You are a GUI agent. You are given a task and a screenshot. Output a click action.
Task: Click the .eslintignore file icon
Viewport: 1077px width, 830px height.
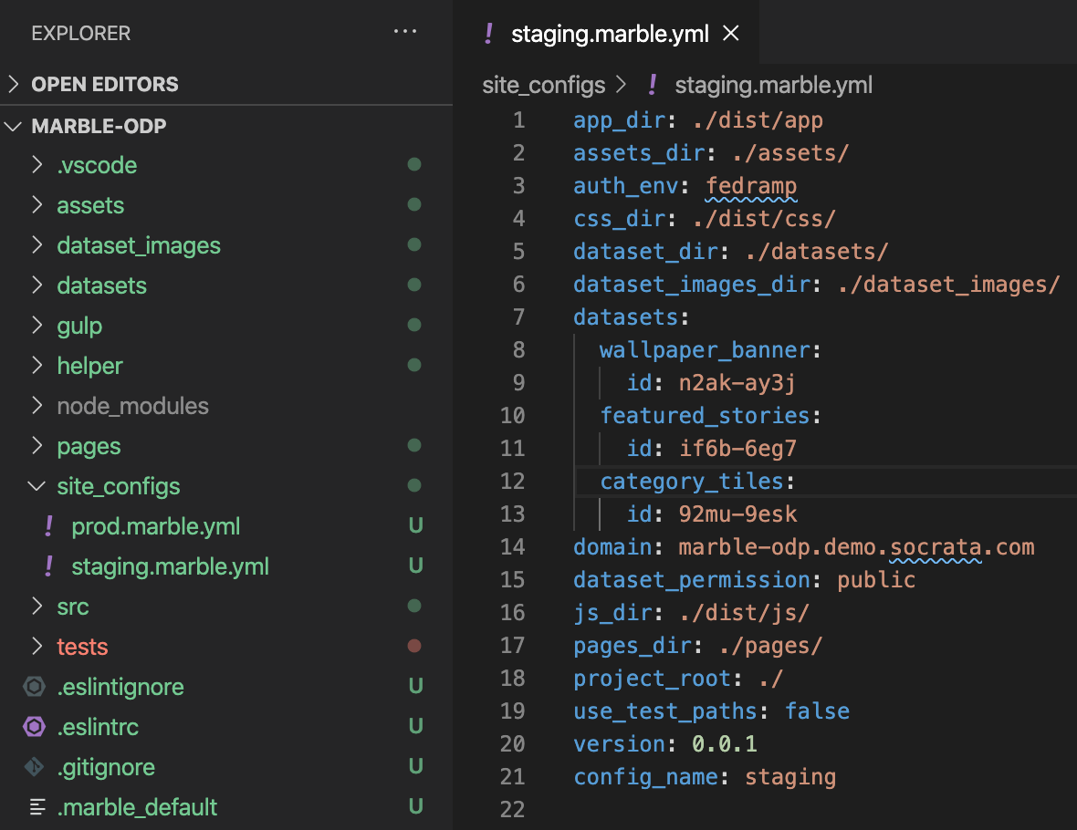click(35, 687)
